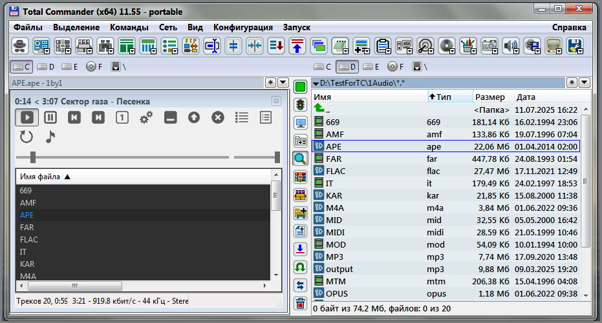Toggle the single-track '1' mode button
Screen dimensions: 602x323
(122, 117)
